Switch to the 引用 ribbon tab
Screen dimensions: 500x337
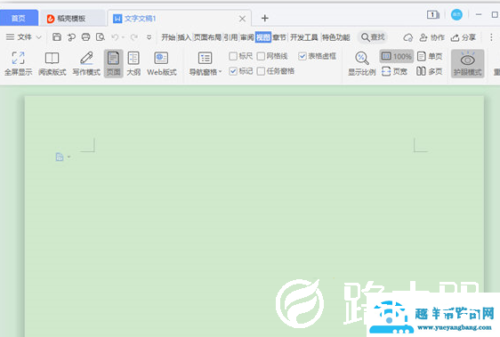pos(230,37)
